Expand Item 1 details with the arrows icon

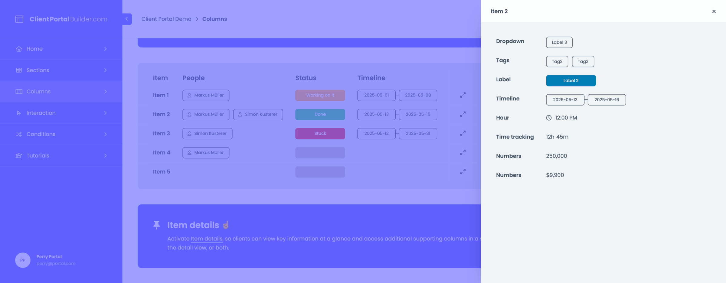coord(463,95)
